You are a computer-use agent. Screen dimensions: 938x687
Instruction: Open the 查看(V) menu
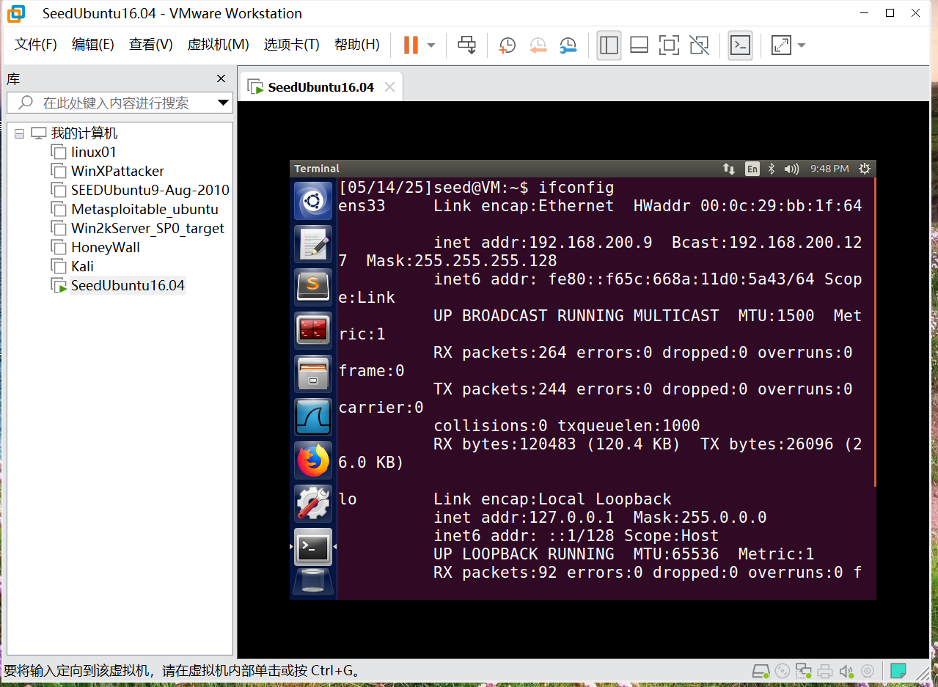151,45
